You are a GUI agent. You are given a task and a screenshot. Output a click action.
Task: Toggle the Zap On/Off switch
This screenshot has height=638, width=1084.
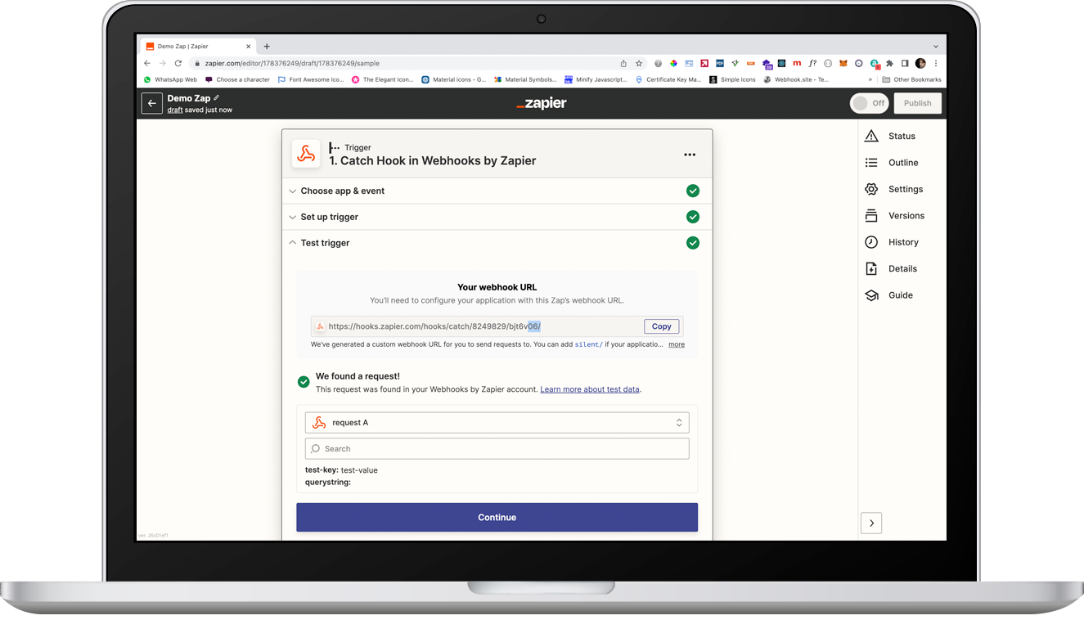pyautogui.click(x=870, y=103)
